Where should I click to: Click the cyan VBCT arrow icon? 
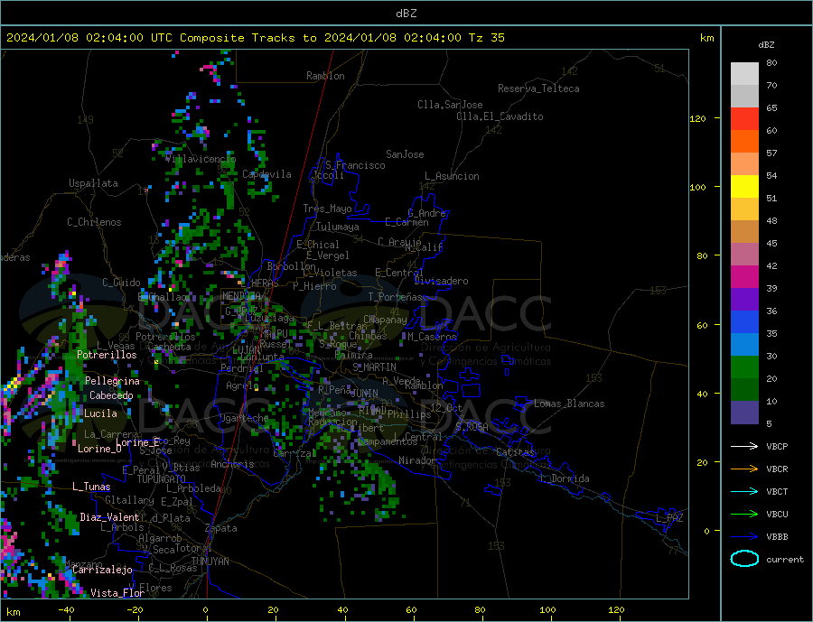coord(744,491)
